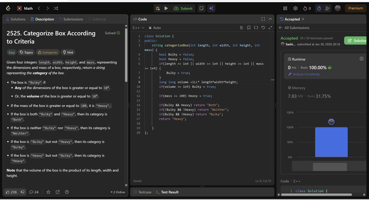
Task: Open the layout grid icon
Action: click(285, 9)
